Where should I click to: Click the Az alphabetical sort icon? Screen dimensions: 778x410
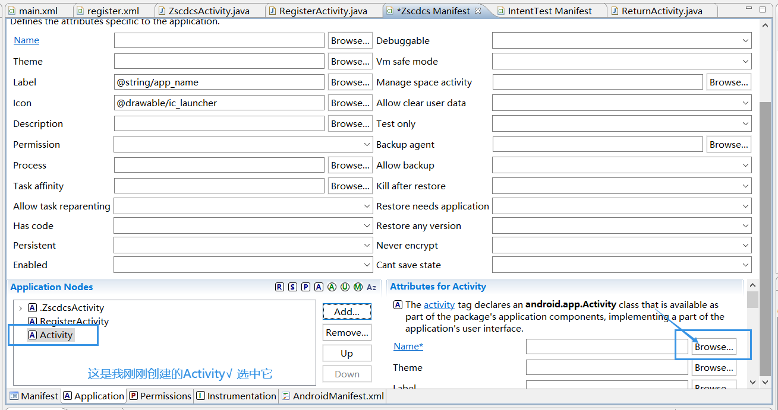click(x=371, y=287)
